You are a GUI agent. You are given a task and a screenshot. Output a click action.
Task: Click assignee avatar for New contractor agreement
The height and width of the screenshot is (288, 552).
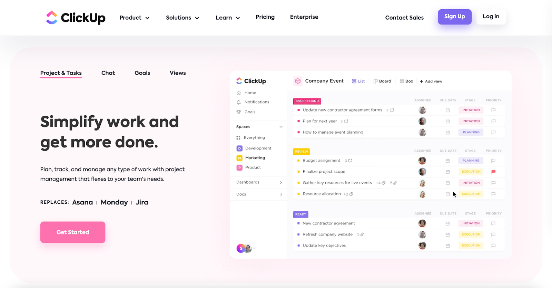(x=422, y=223)
